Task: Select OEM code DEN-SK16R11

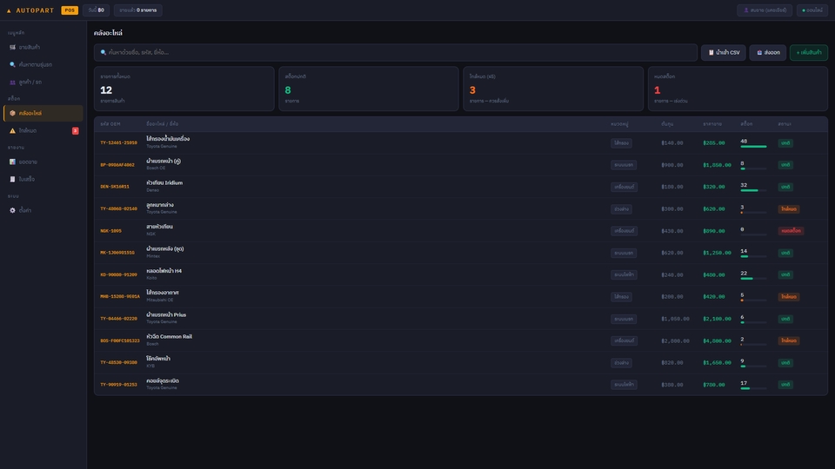Action: (115, 187)
